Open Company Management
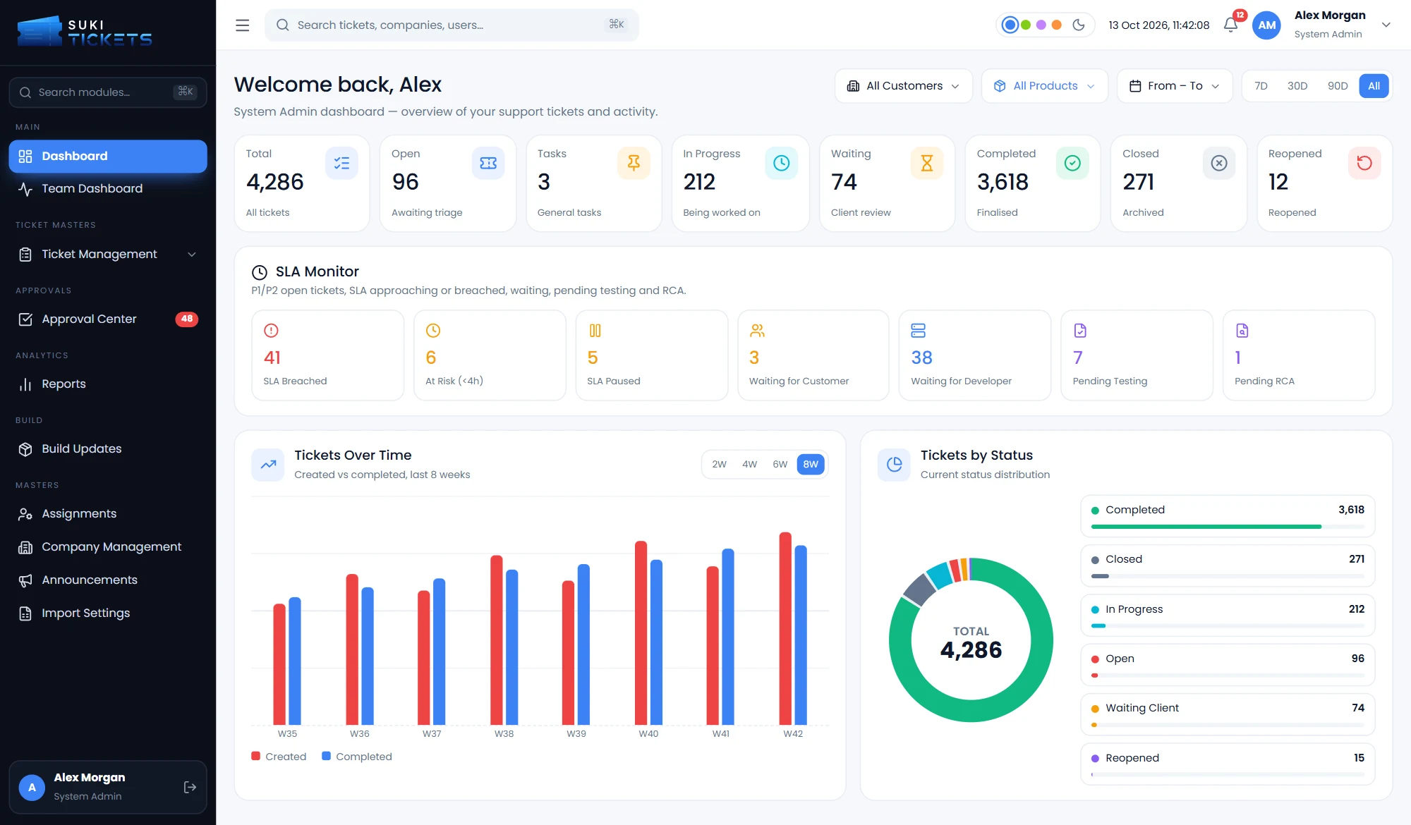Screen dimensions: 1411x825 108,546
